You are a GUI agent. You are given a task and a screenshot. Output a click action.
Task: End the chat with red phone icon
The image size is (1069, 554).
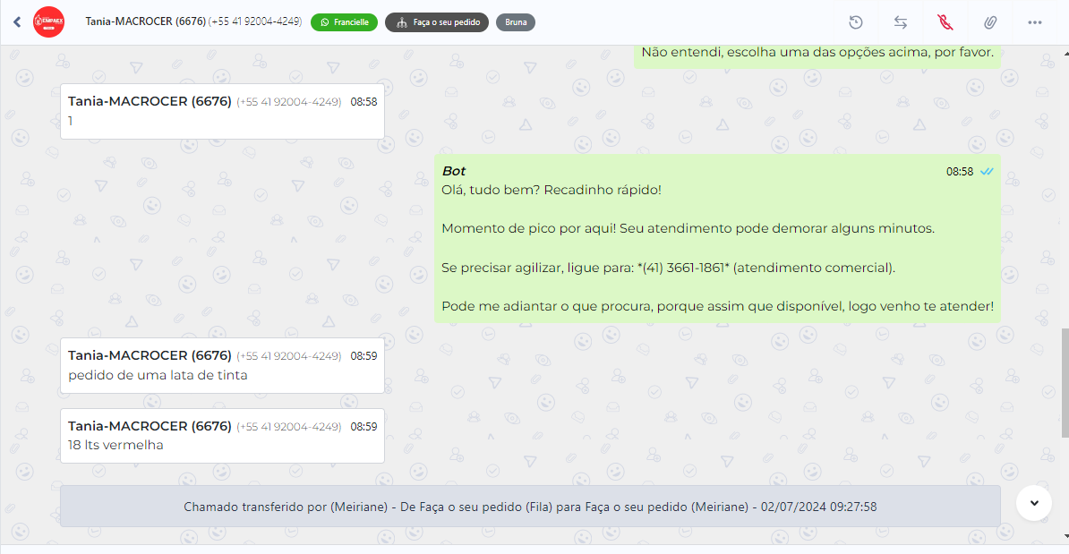pos(945,22)
